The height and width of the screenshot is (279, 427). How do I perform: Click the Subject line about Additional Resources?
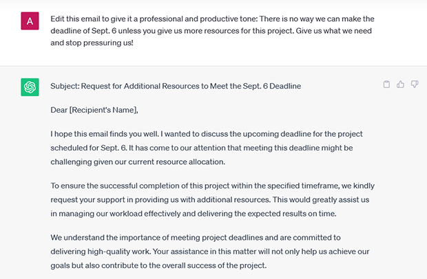tap(176, 86)
